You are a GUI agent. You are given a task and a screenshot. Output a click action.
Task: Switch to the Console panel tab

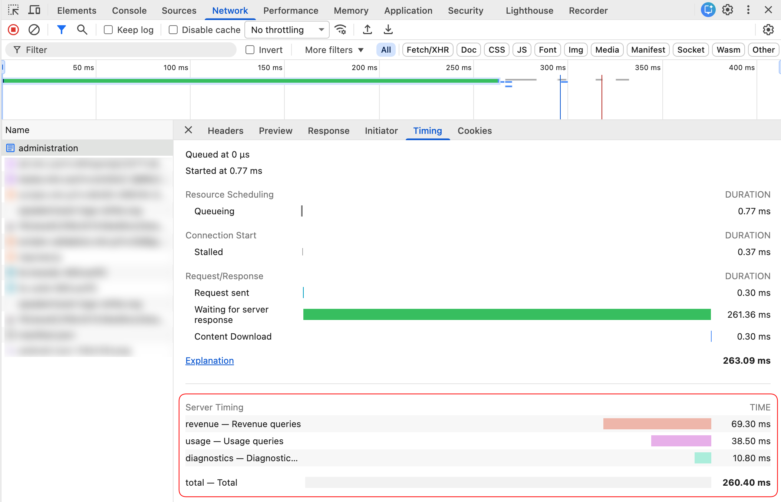click(x=129, y=10)
